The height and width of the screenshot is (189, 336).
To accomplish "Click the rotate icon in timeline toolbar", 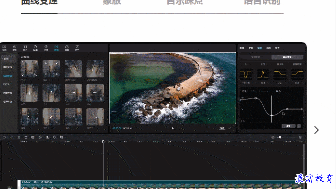I will (x=54, y=137).
